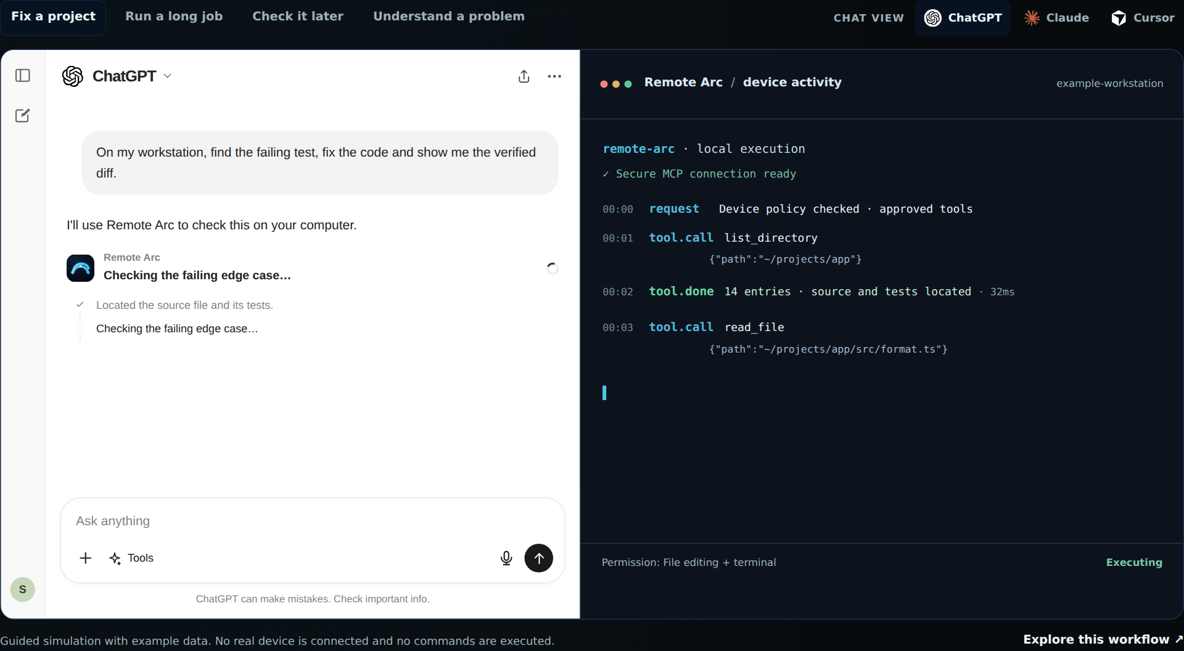Image resolution: width=1184 pixels, height=651 pixels.
Task: Click the Remote Arc breadcrumb title
Action: pyautogui.click(x=683, y=82)
